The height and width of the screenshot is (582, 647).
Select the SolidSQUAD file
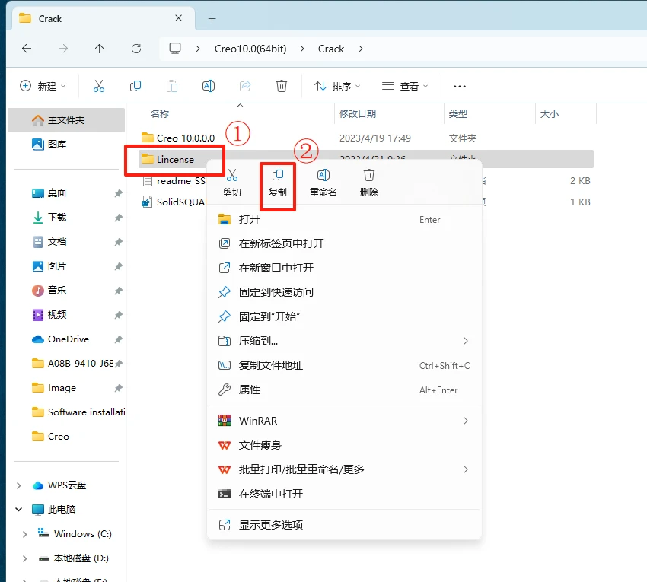[174, 202]
